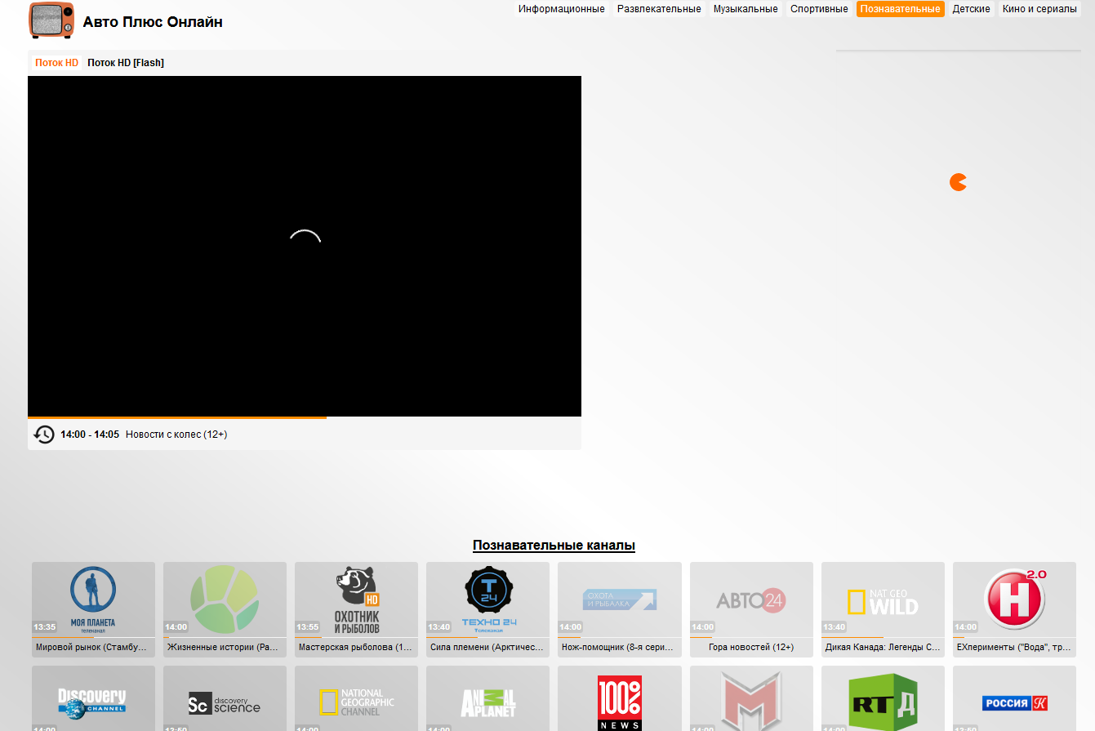Image resolution: width=1095 pixels, height=731 pixels.
Task: Open the Музыкальные category tab
Action: 745,8
